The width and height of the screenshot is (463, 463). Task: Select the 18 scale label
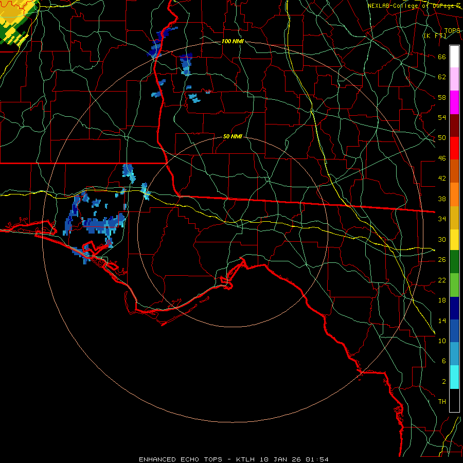[442, 300]
